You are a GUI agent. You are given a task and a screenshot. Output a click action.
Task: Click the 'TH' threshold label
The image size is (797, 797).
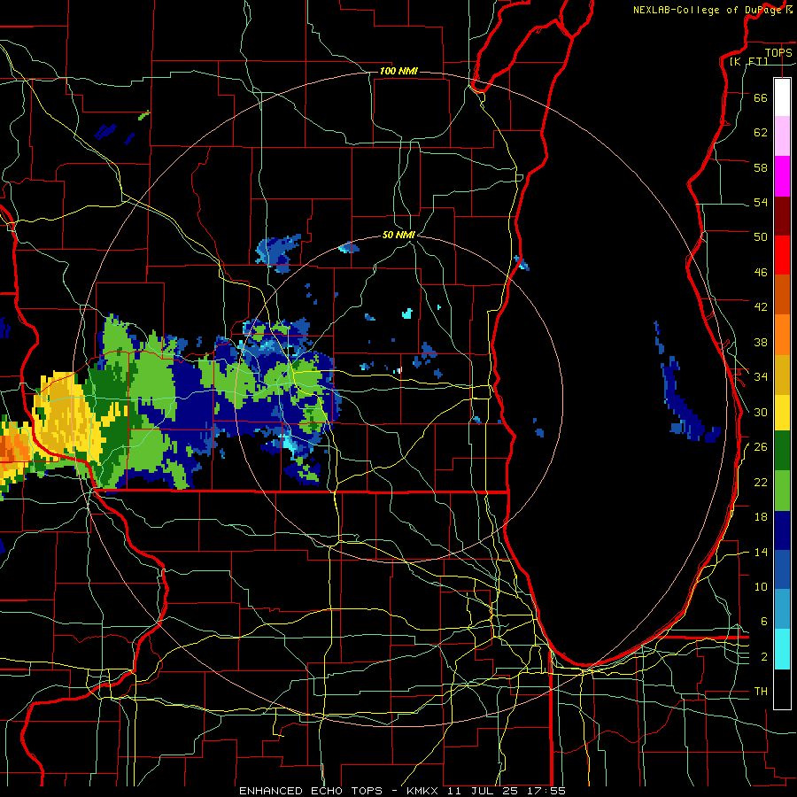761,692
